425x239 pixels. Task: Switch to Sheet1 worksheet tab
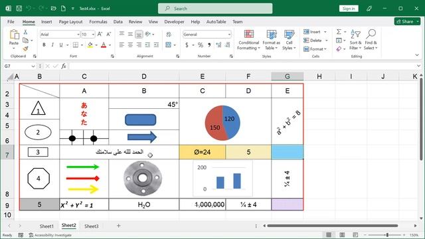pos(46,226)
